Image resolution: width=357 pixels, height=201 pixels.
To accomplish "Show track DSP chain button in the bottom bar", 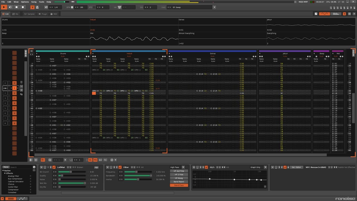I will (10, 198).
